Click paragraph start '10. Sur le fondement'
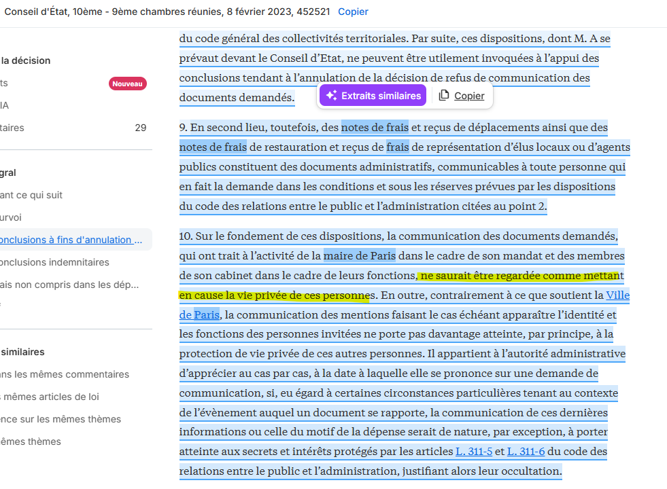This screenshot has width=667, height=489. (233, 236)
